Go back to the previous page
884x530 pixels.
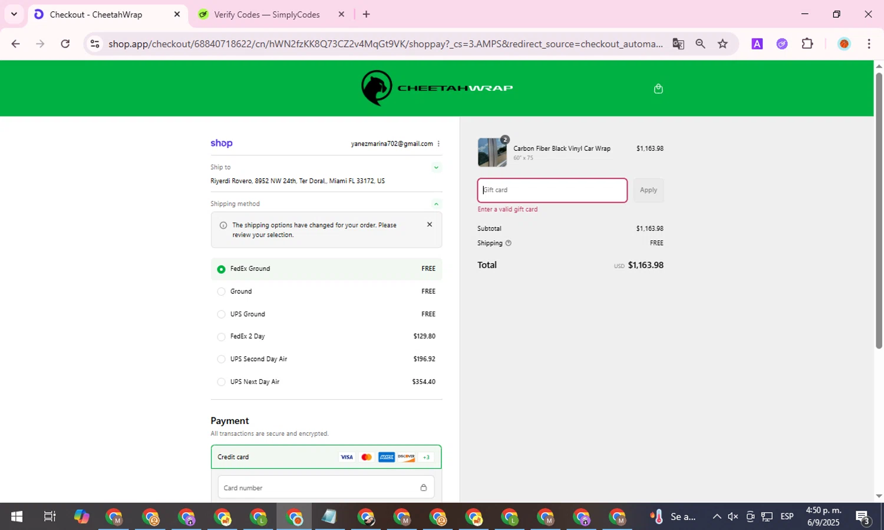click(x=16, y=44)
